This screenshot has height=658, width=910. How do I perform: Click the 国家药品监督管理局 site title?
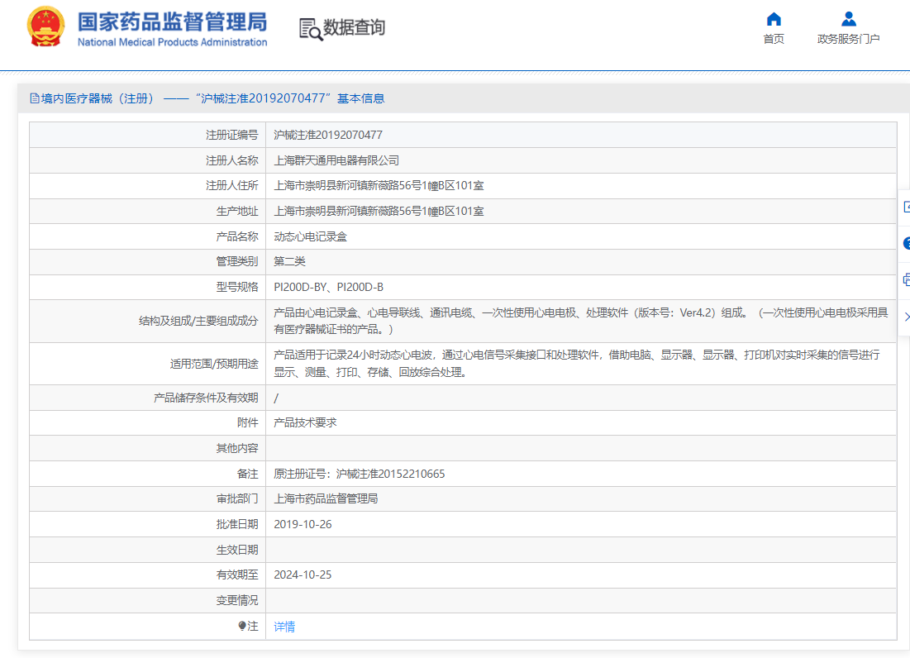pos(173,22)
